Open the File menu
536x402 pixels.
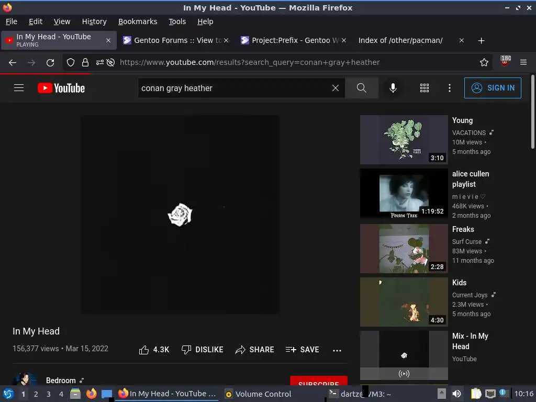tap(12, 21)
